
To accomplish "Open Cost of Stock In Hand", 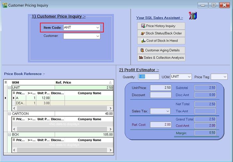I will point(161,40).
